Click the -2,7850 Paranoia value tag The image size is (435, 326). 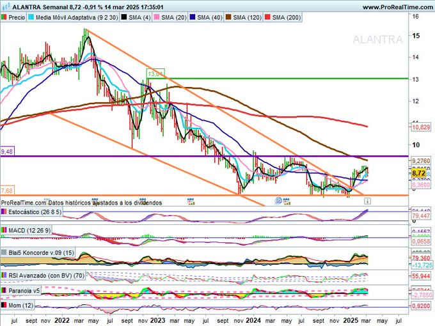tap(422, 295)
